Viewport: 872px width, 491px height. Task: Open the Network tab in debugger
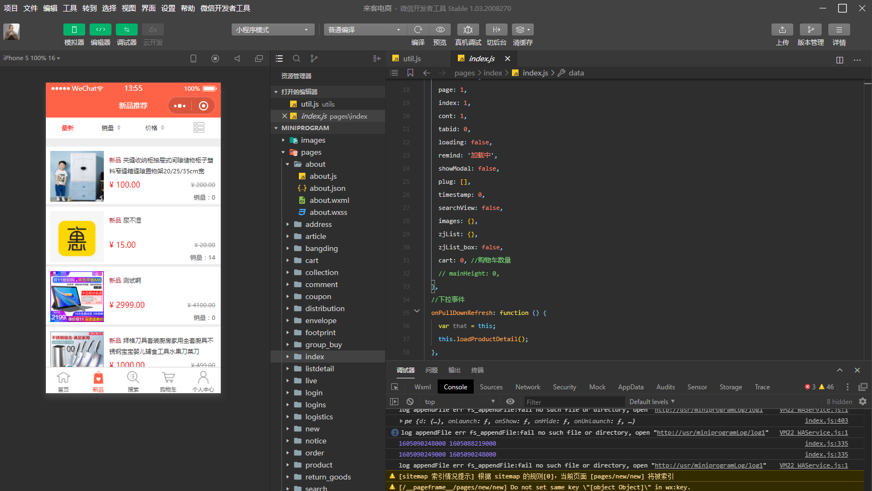(527, 387)
